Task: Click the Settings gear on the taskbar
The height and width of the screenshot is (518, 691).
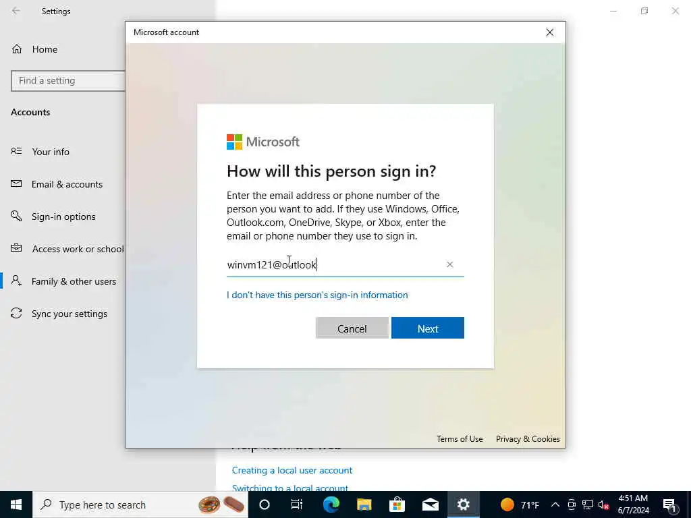Action: 463,505
